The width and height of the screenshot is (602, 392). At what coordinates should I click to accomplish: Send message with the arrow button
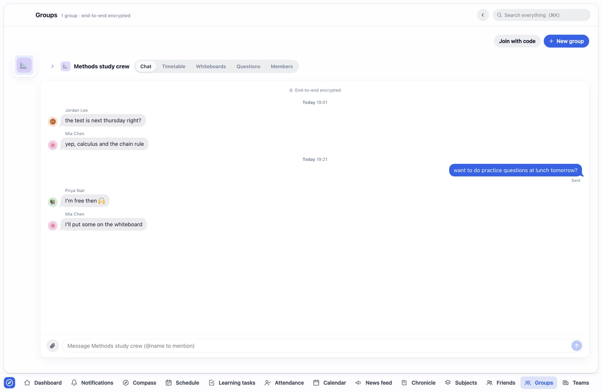(x=576, y=346)
